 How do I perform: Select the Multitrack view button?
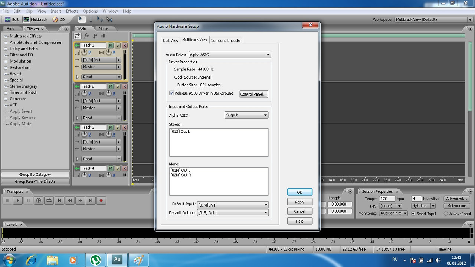[36, 19]
